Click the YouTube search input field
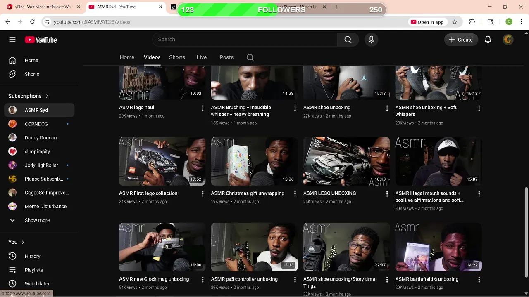529x297 pixels. coord(245,40)
